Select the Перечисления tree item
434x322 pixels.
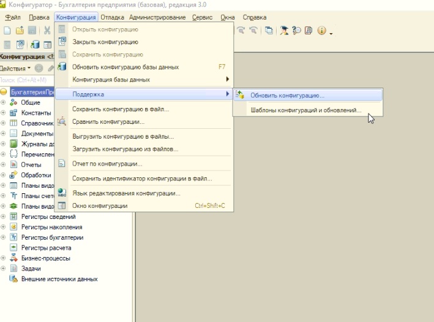coord(37,154)
